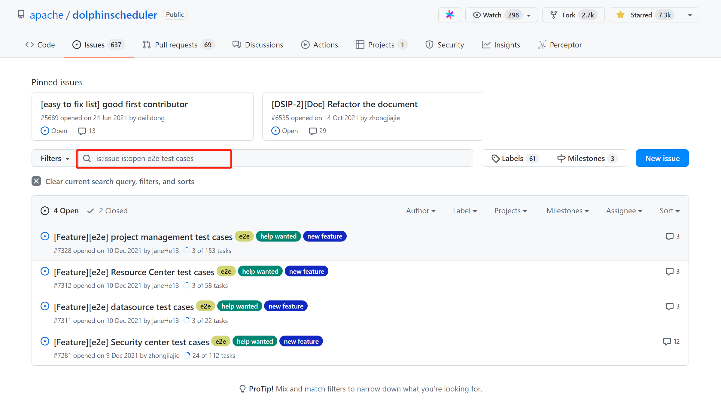Click the New issue button
Viewport: 721px width, 414px height.
pyautogui.click(x=662, y=158)
